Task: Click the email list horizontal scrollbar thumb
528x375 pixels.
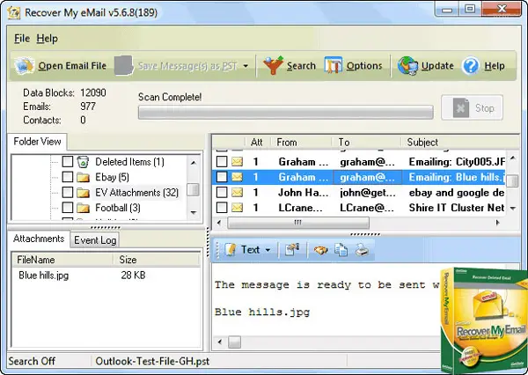Action: point(298,223)
